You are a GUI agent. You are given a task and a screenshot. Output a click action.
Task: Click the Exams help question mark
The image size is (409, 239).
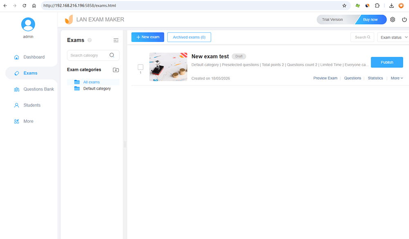(x=90, y=40)
